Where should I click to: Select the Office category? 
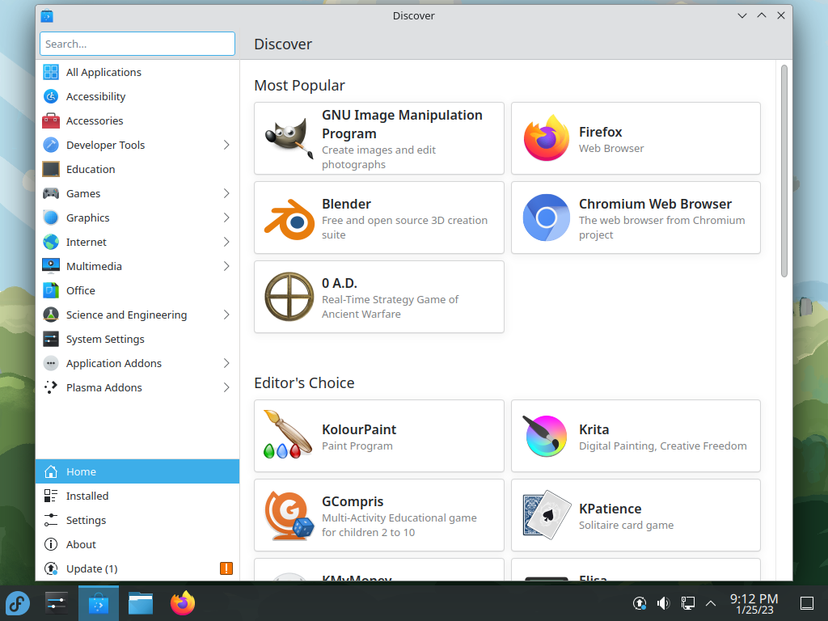[137, 290]
